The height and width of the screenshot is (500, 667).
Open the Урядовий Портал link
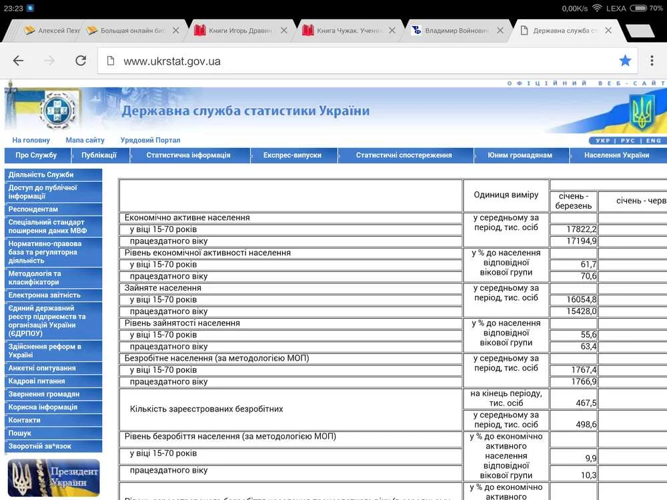(150, 140)
